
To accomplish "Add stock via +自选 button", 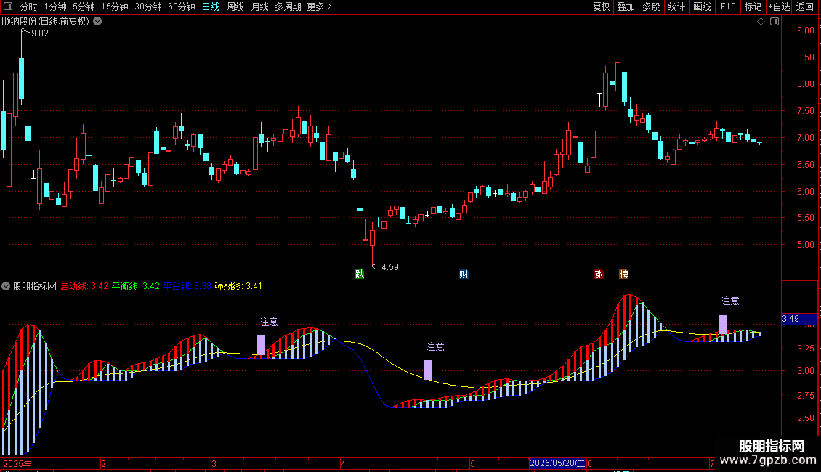I will click(x=780, y=7).
